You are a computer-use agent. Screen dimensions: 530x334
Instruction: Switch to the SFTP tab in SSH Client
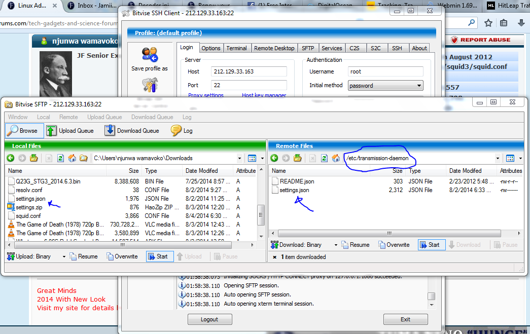(x=308, y=48)
